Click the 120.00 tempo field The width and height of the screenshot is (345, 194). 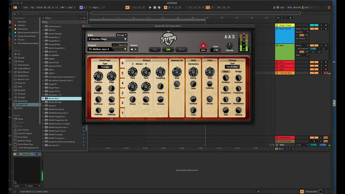[39, 8]
